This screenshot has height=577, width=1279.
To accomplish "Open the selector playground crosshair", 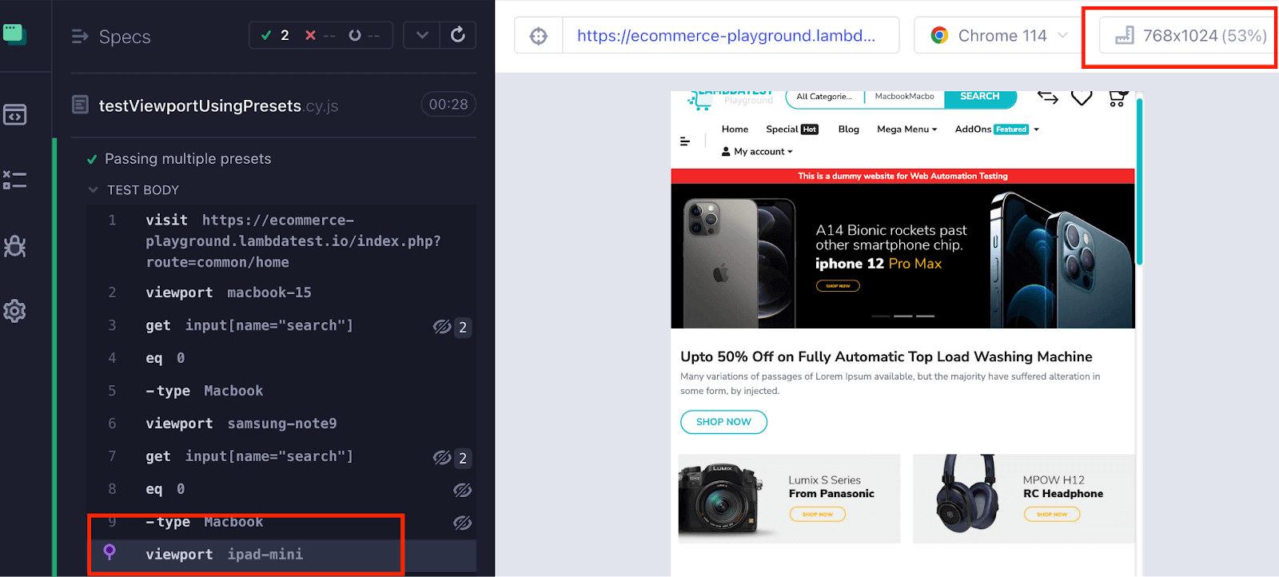I will 539,36.
